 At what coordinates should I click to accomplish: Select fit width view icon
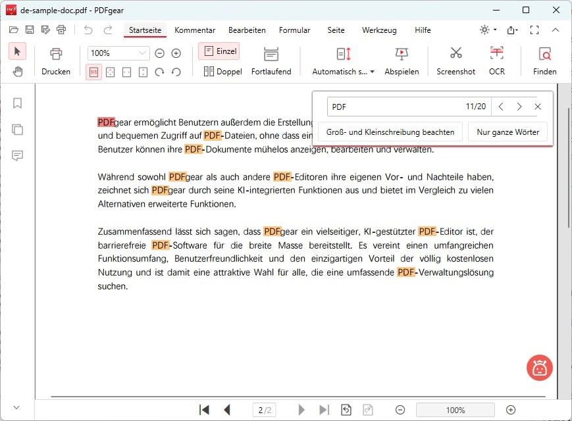tap(126, 72)
